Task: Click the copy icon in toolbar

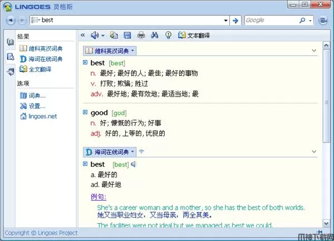Action: pyautogui.click(x=115, y=35)
